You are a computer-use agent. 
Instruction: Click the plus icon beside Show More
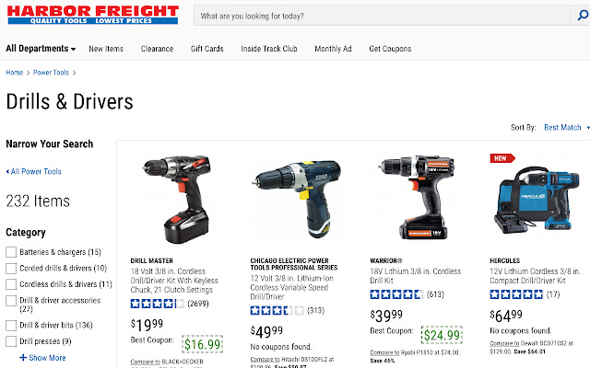coord(23,358)
